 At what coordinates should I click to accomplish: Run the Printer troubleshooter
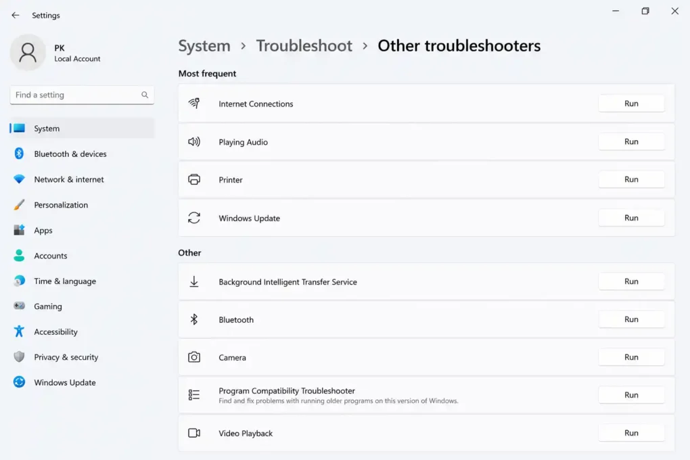point(631,179)
